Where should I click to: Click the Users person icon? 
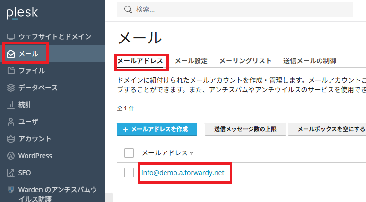pyautogui.click(x=11, y=122)
